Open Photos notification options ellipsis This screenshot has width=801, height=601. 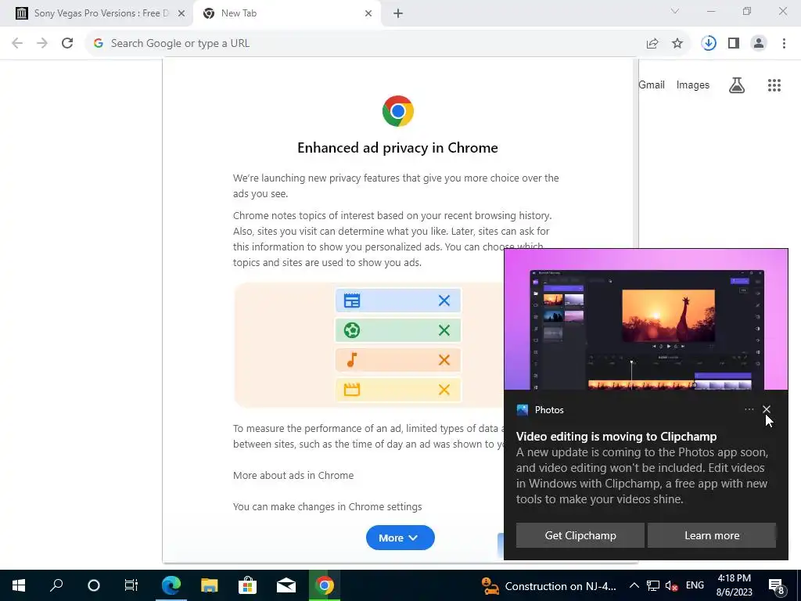tap(749, 409)
